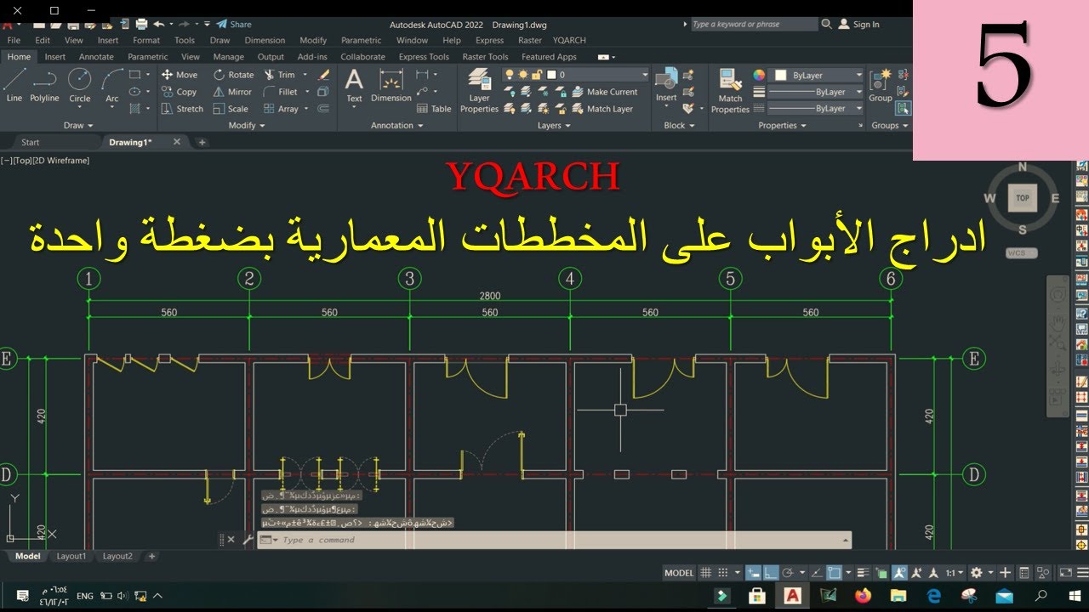Click the Undo arrow

[158, 24]
